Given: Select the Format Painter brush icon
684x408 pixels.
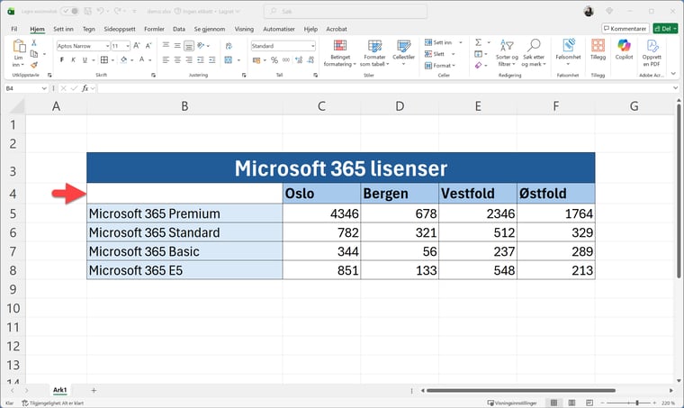Looking at the screenshot, I should (x=34, y=65).
